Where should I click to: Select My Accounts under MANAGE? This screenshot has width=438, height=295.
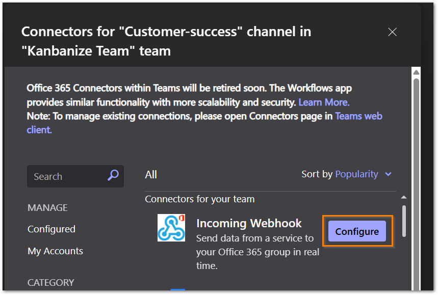coord(55,251)
